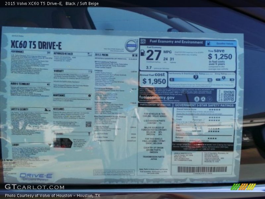Click the marker 7 on the greenhouse gas scale

195,77
